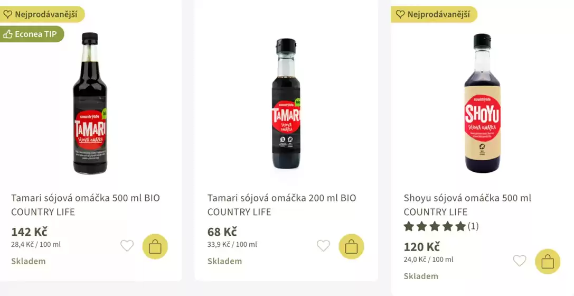Toggle wishlist heart for Tamari 200 ml
574x296 pixels.
323,246
